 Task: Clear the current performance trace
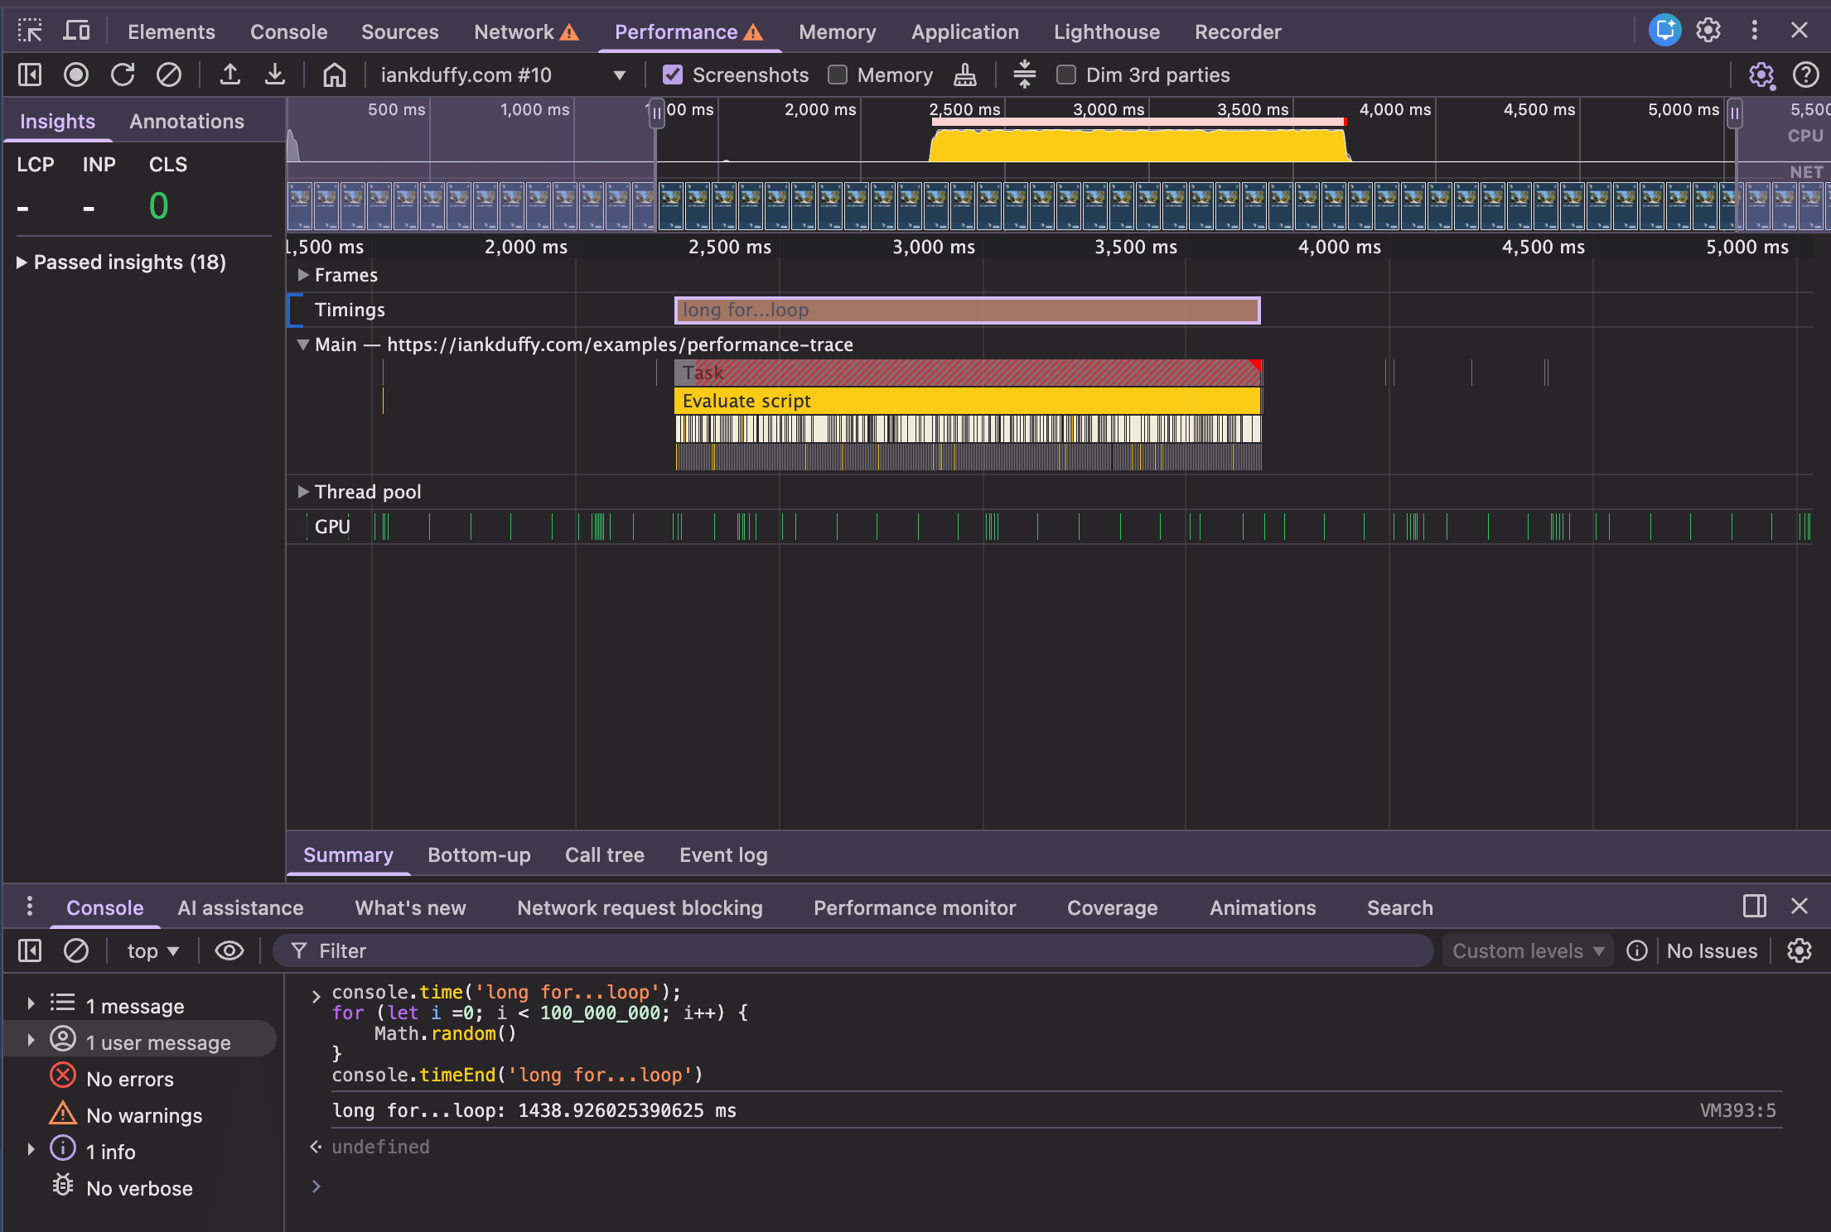tap(170, 75)
